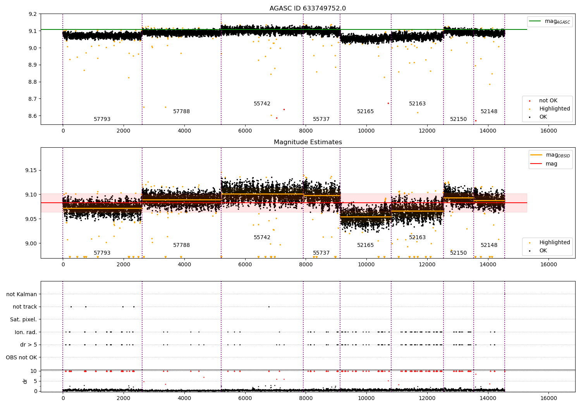Click the rotated 'dr' axis label

click(x=25, y=381)
